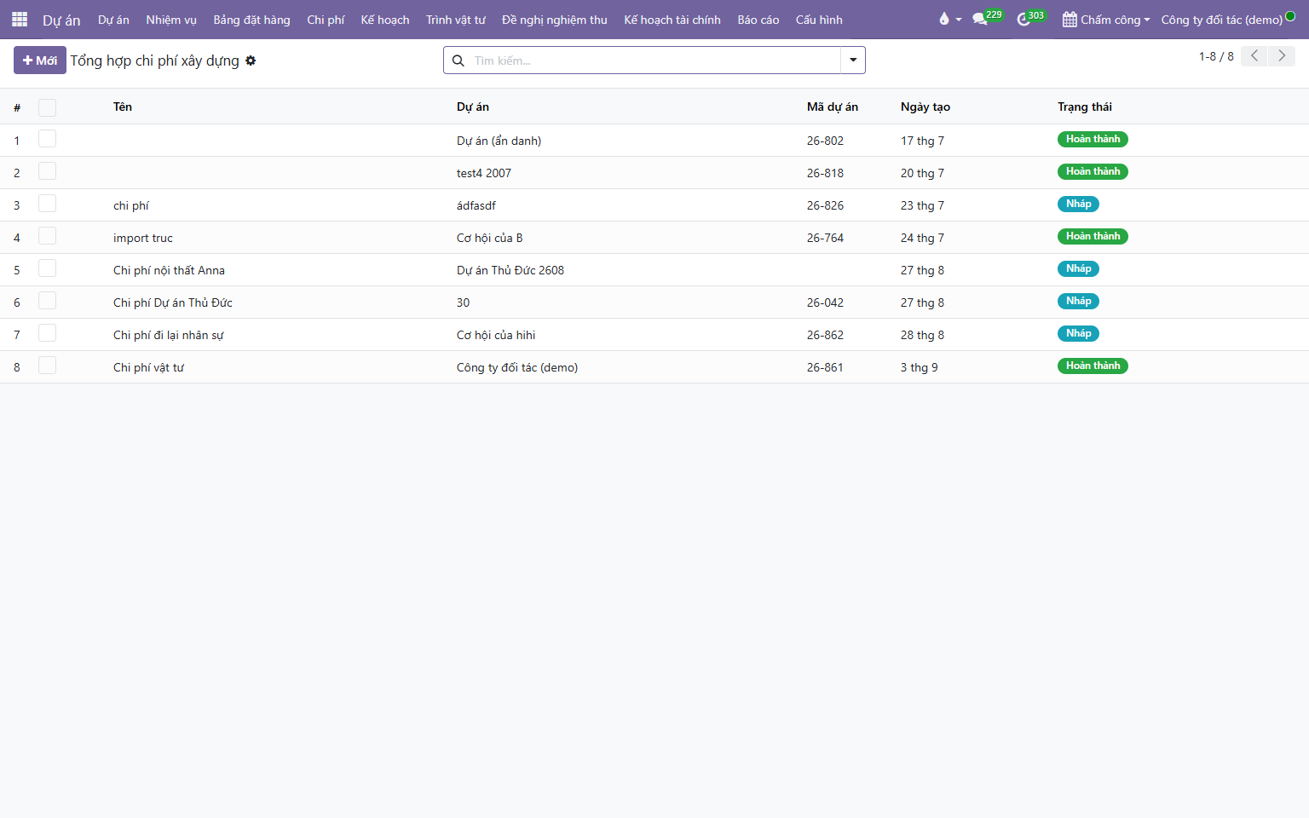Go to previous page arrow

coord(1254,56)
